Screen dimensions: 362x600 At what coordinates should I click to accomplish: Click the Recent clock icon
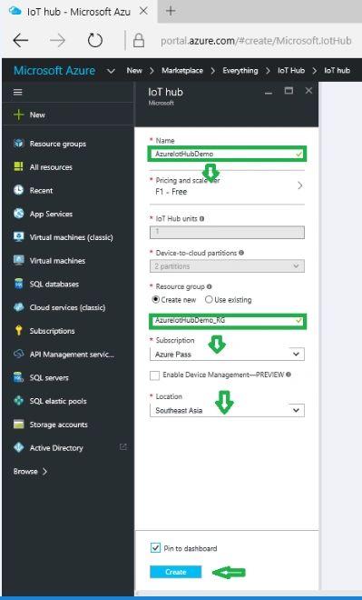(18, 190)
